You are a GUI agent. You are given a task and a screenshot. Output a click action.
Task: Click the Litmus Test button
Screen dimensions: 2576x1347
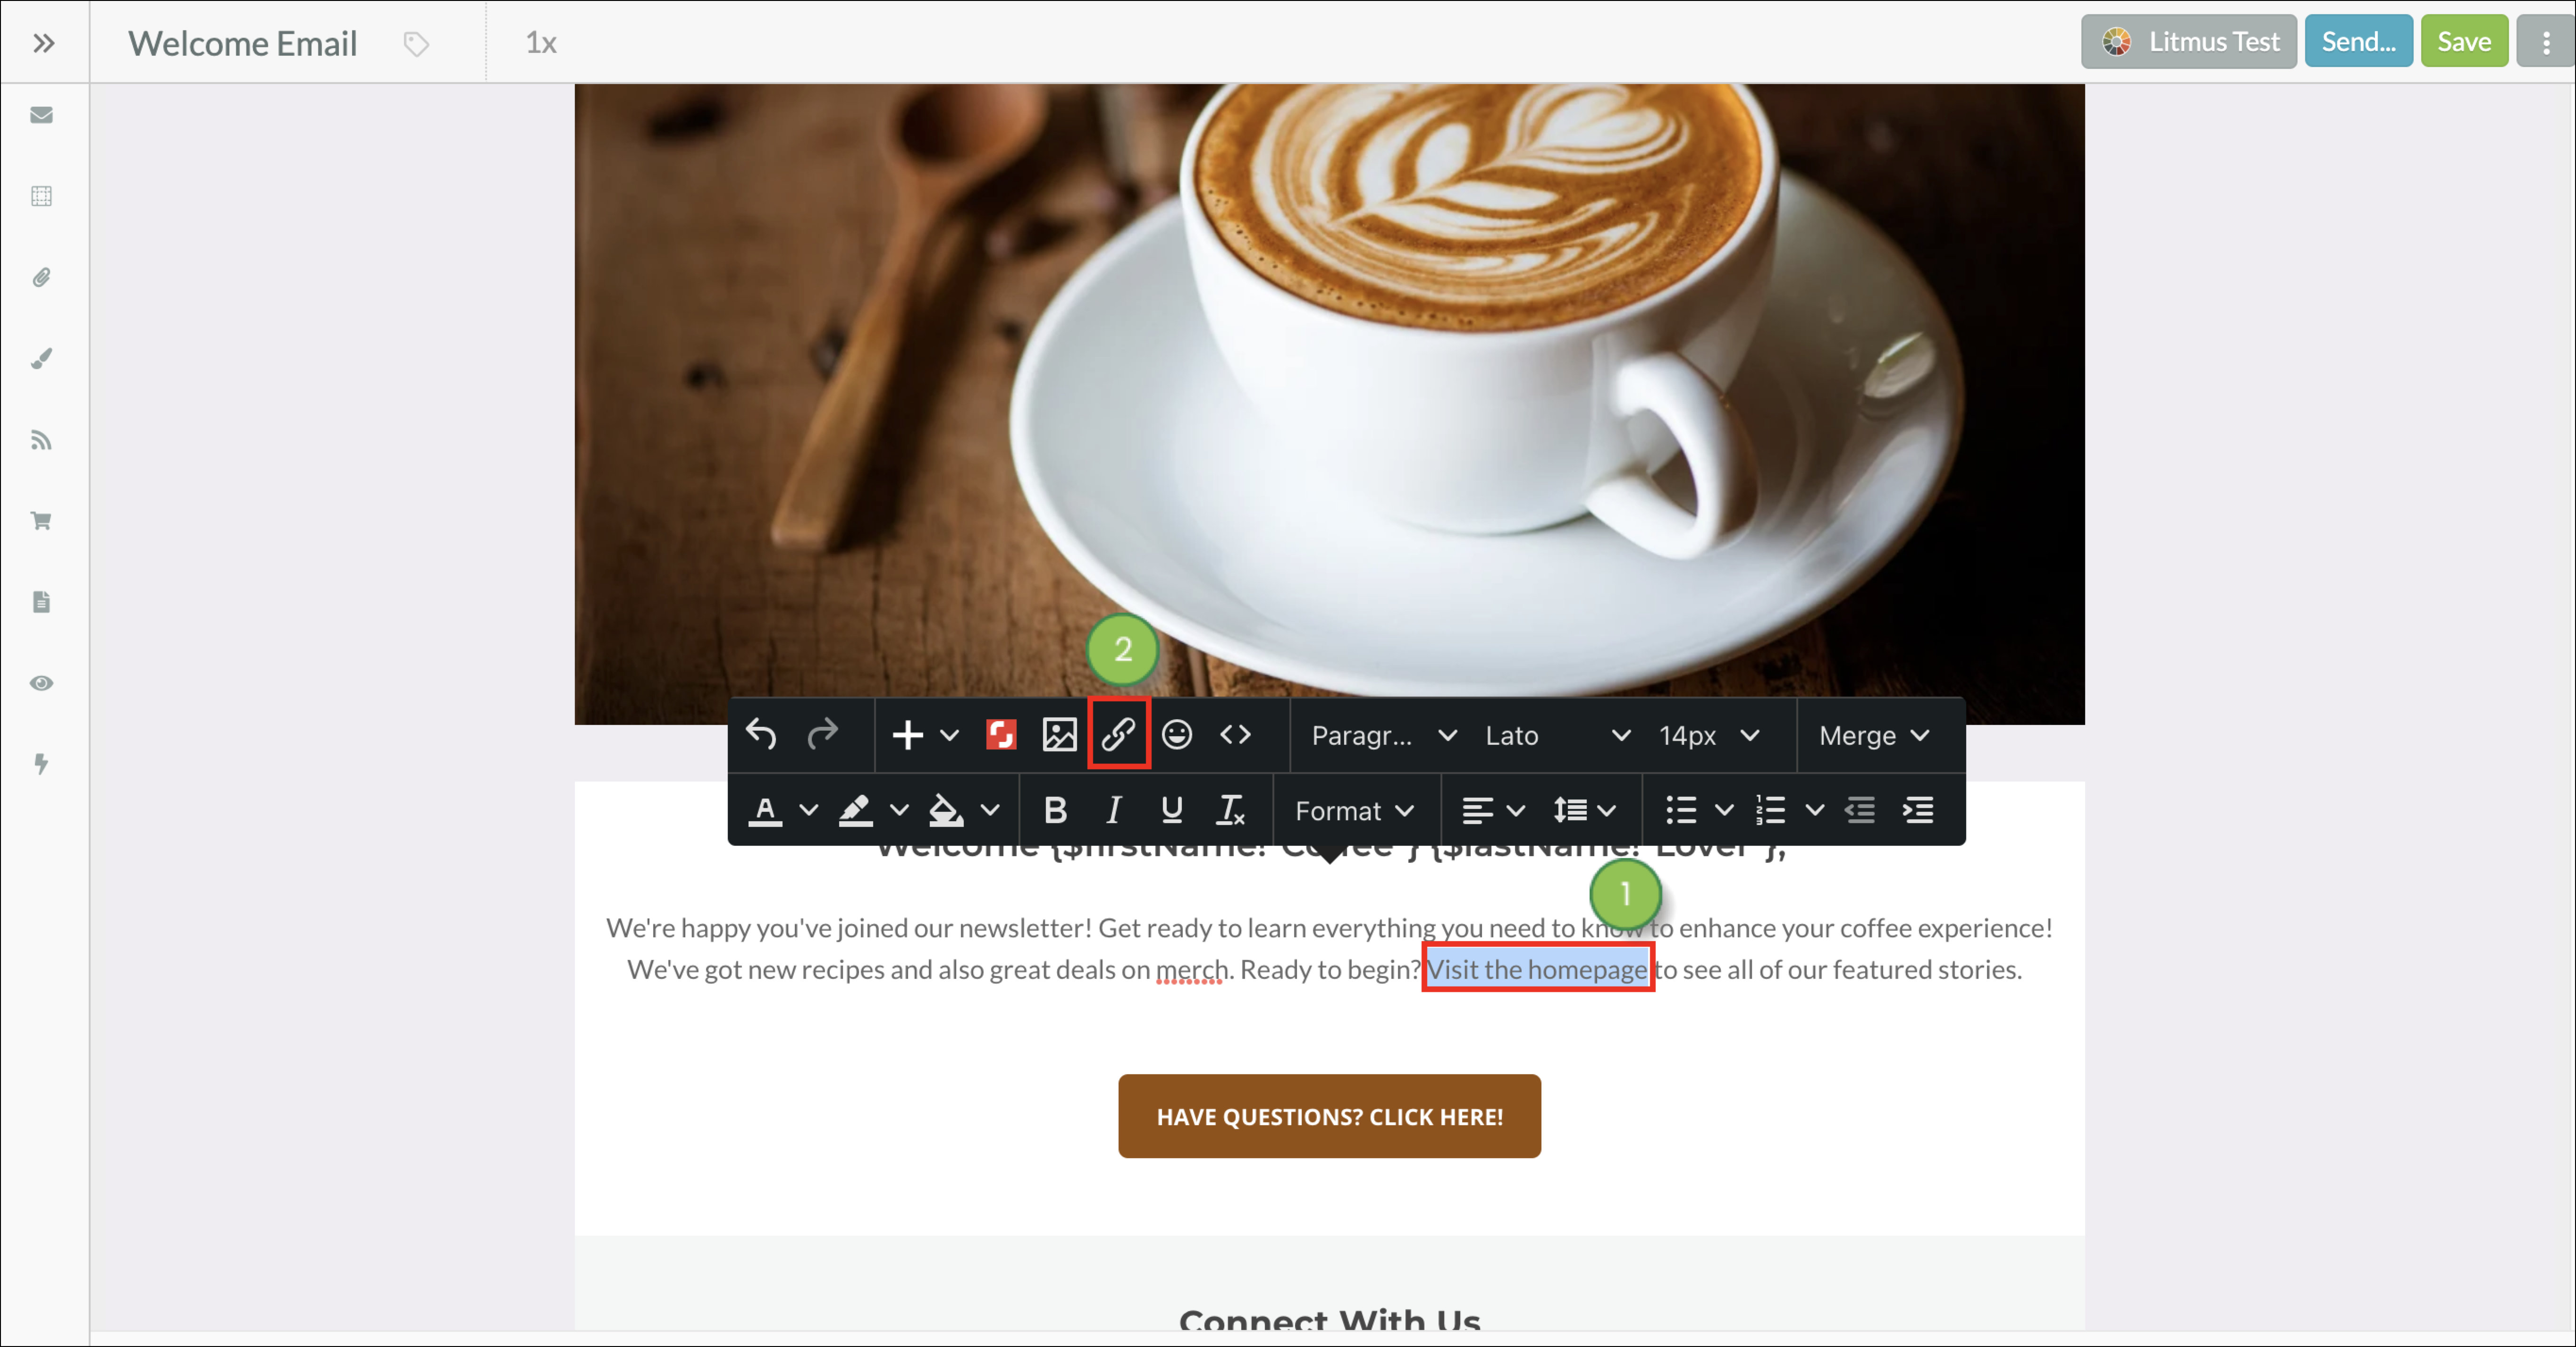tap(2188, 42)
